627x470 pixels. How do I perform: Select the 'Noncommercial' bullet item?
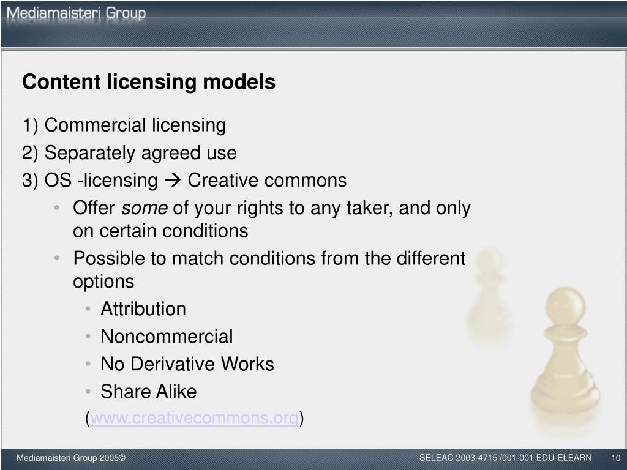pos(167,337)
